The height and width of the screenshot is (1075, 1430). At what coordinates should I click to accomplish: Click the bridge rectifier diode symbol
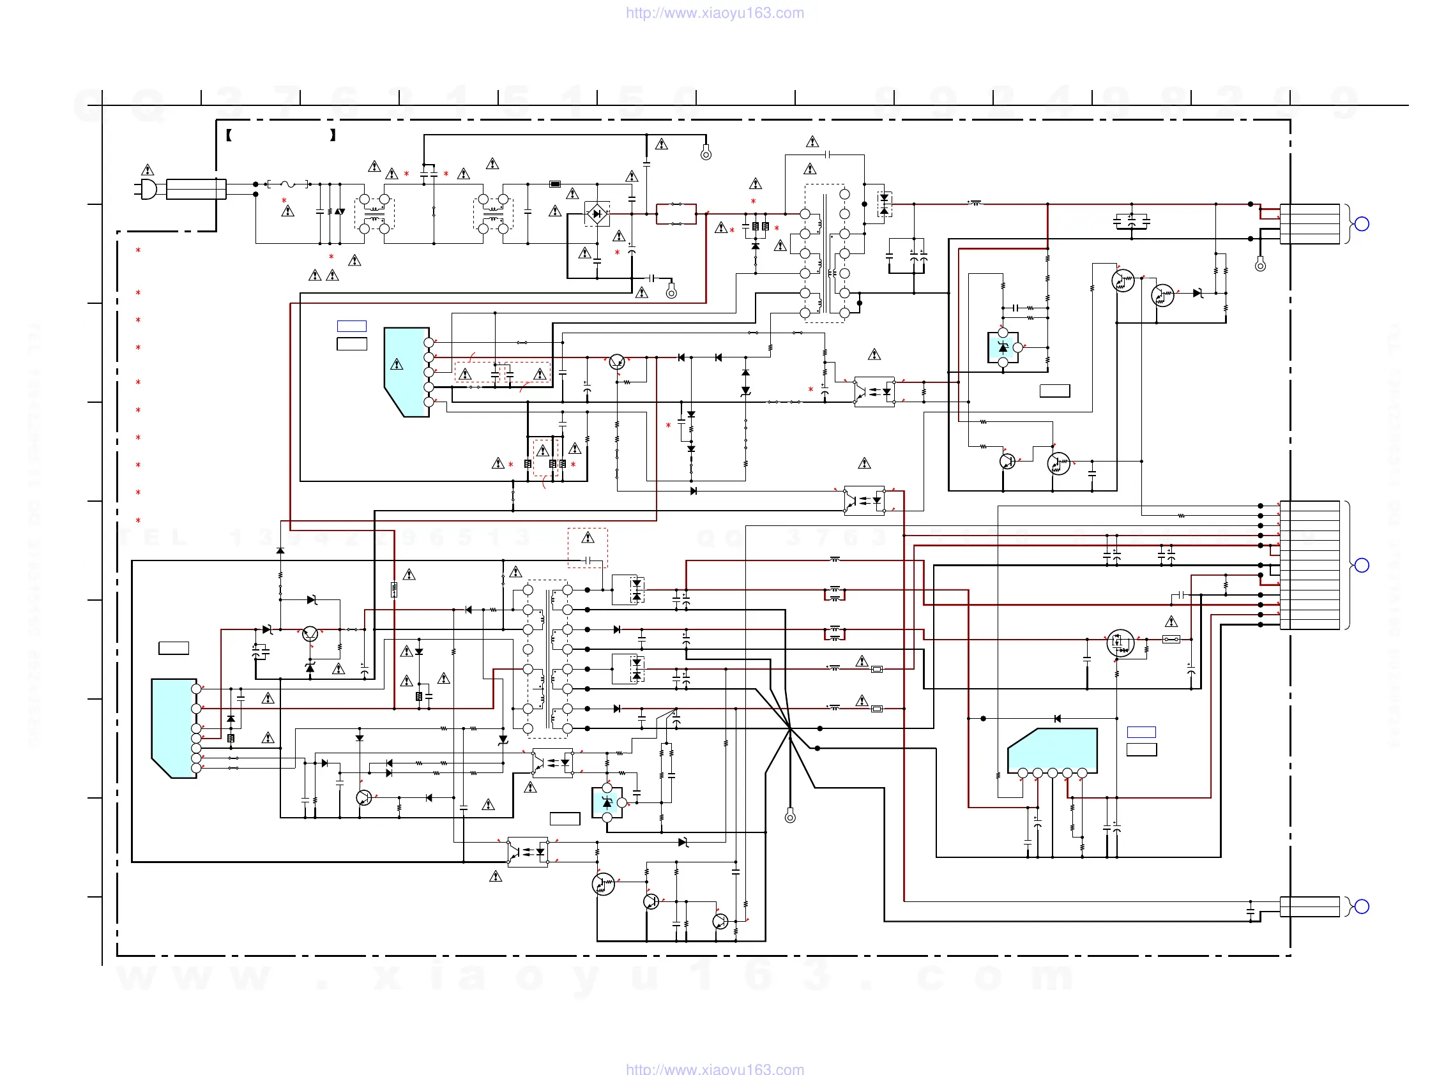click(597, 214)
